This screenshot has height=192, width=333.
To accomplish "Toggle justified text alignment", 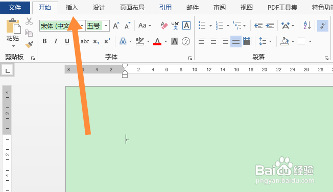I will (236, 41).
